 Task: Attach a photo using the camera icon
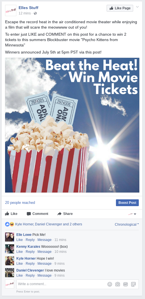coord(118,284)
